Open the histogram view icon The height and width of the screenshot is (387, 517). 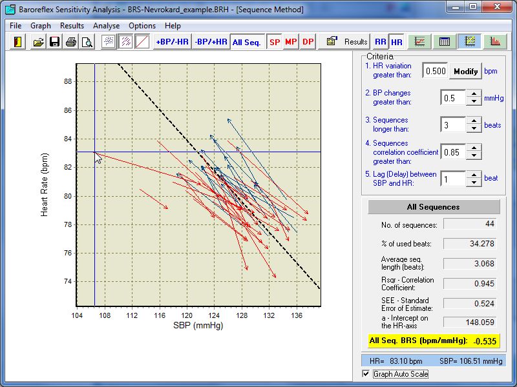pyautogui.click(x=495, y=42)
